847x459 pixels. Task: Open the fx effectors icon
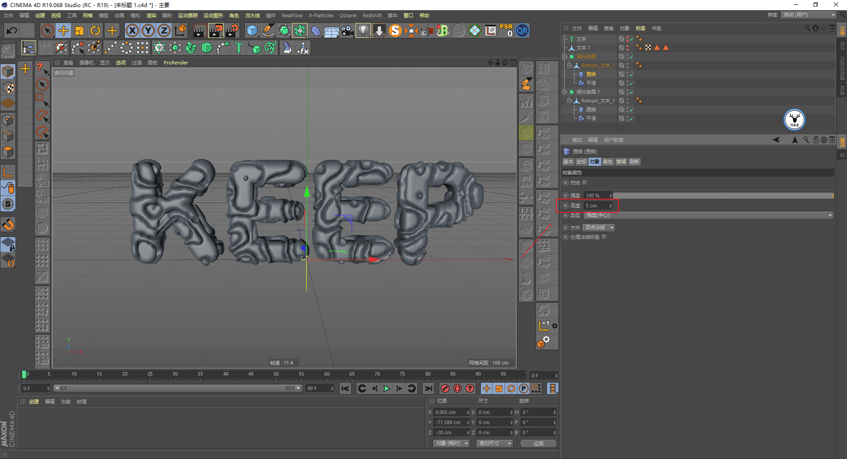[x=303, y=48]
